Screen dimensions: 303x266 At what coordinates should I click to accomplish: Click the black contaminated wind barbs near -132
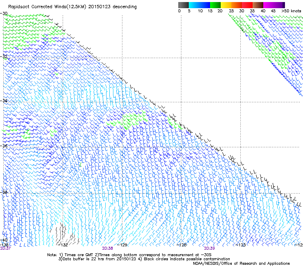click(x=64, y=234)
